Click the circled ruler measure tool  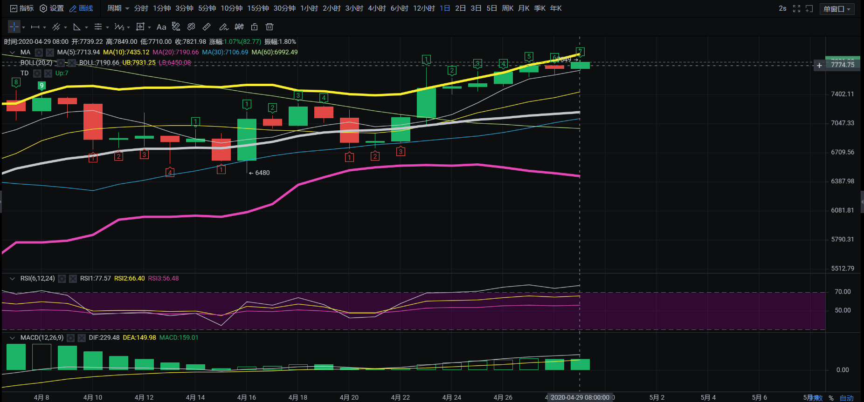191,27
